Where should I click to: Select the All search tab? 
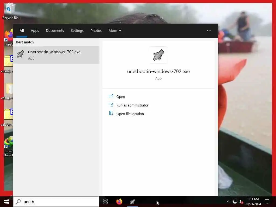(22, 31)
